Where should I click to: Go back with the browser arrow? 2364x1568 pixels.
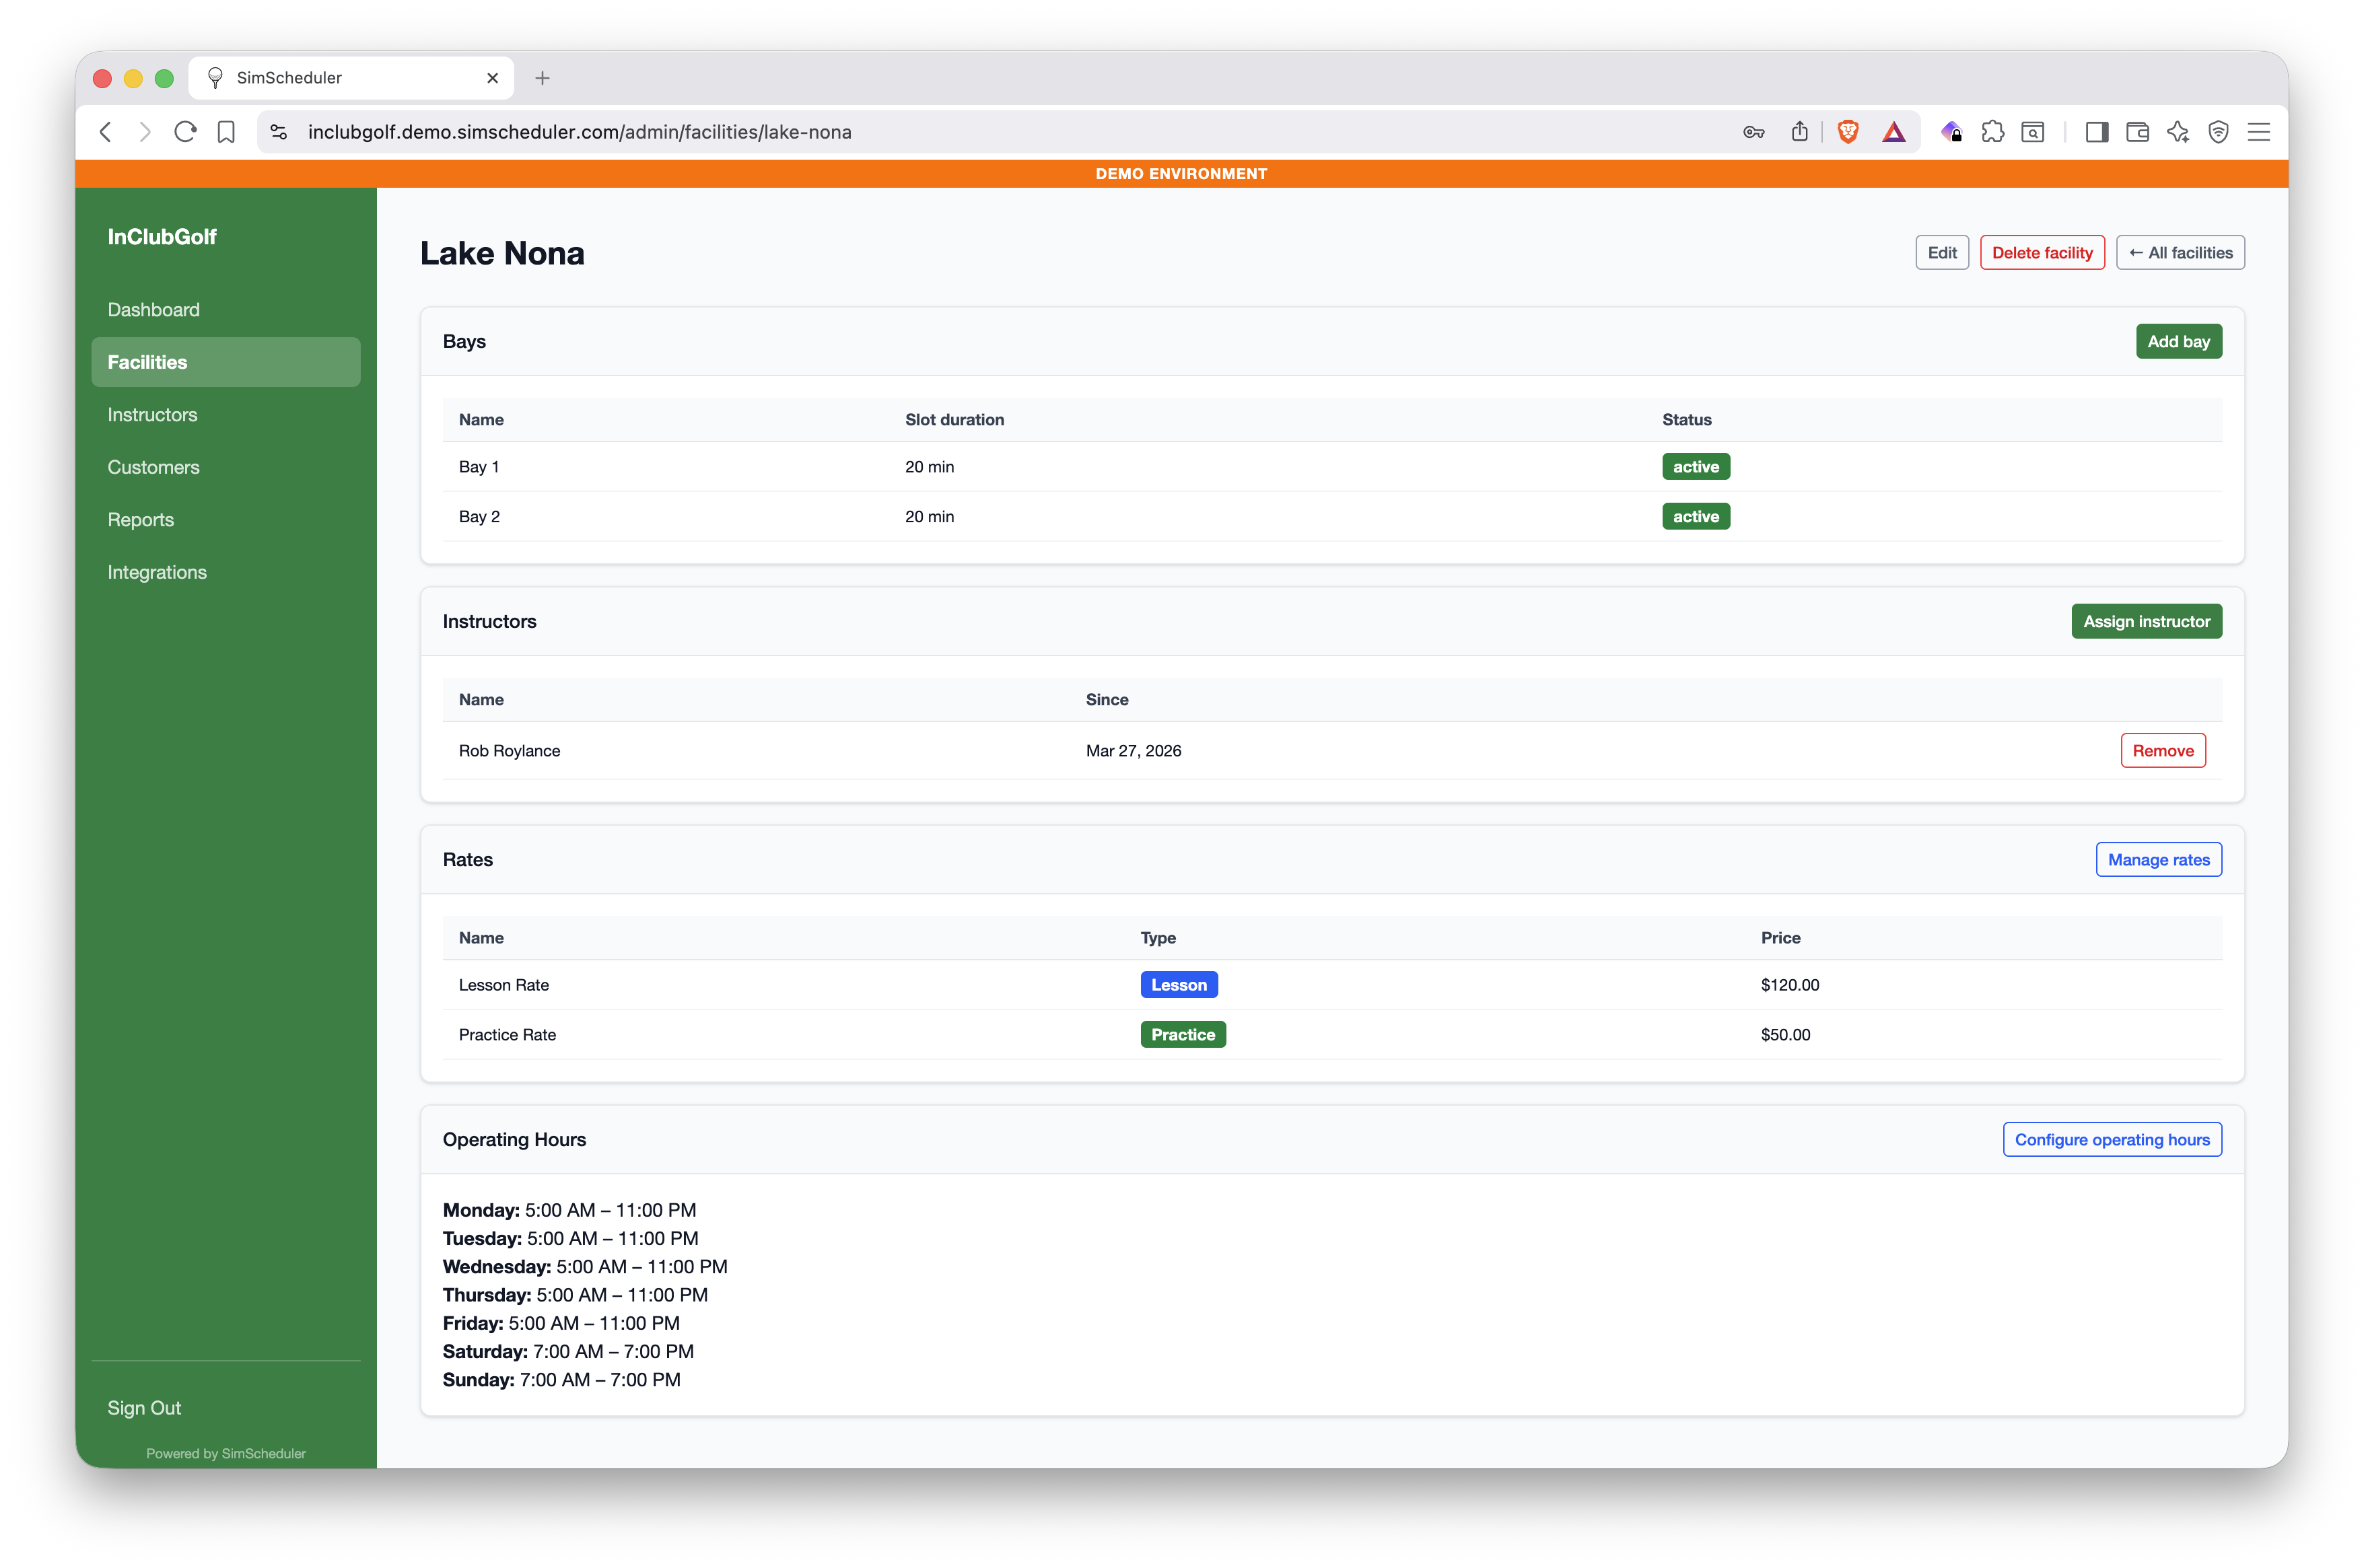pos(106,132)
